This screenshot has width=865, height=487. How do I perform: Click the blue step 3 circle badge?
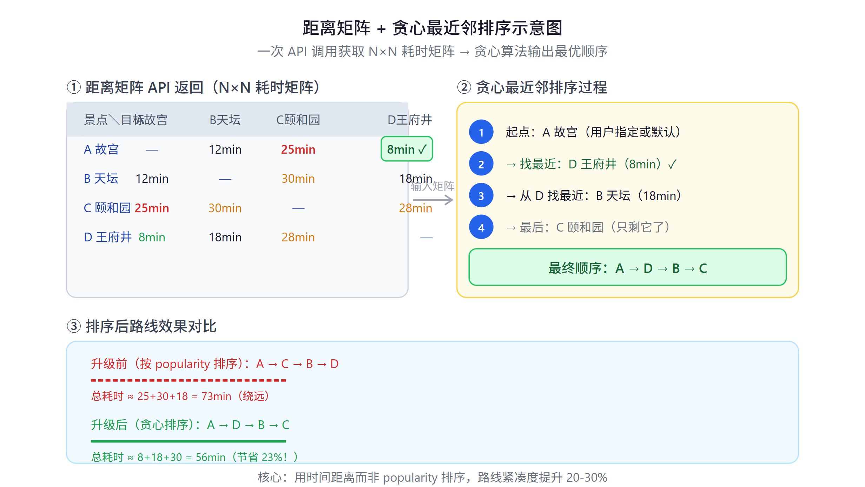(x=481, y=195)
